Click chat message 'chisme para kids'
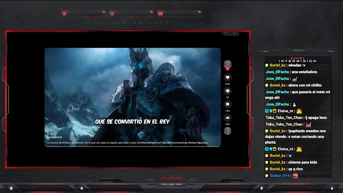343x193 pixels. tap(303, 162)
